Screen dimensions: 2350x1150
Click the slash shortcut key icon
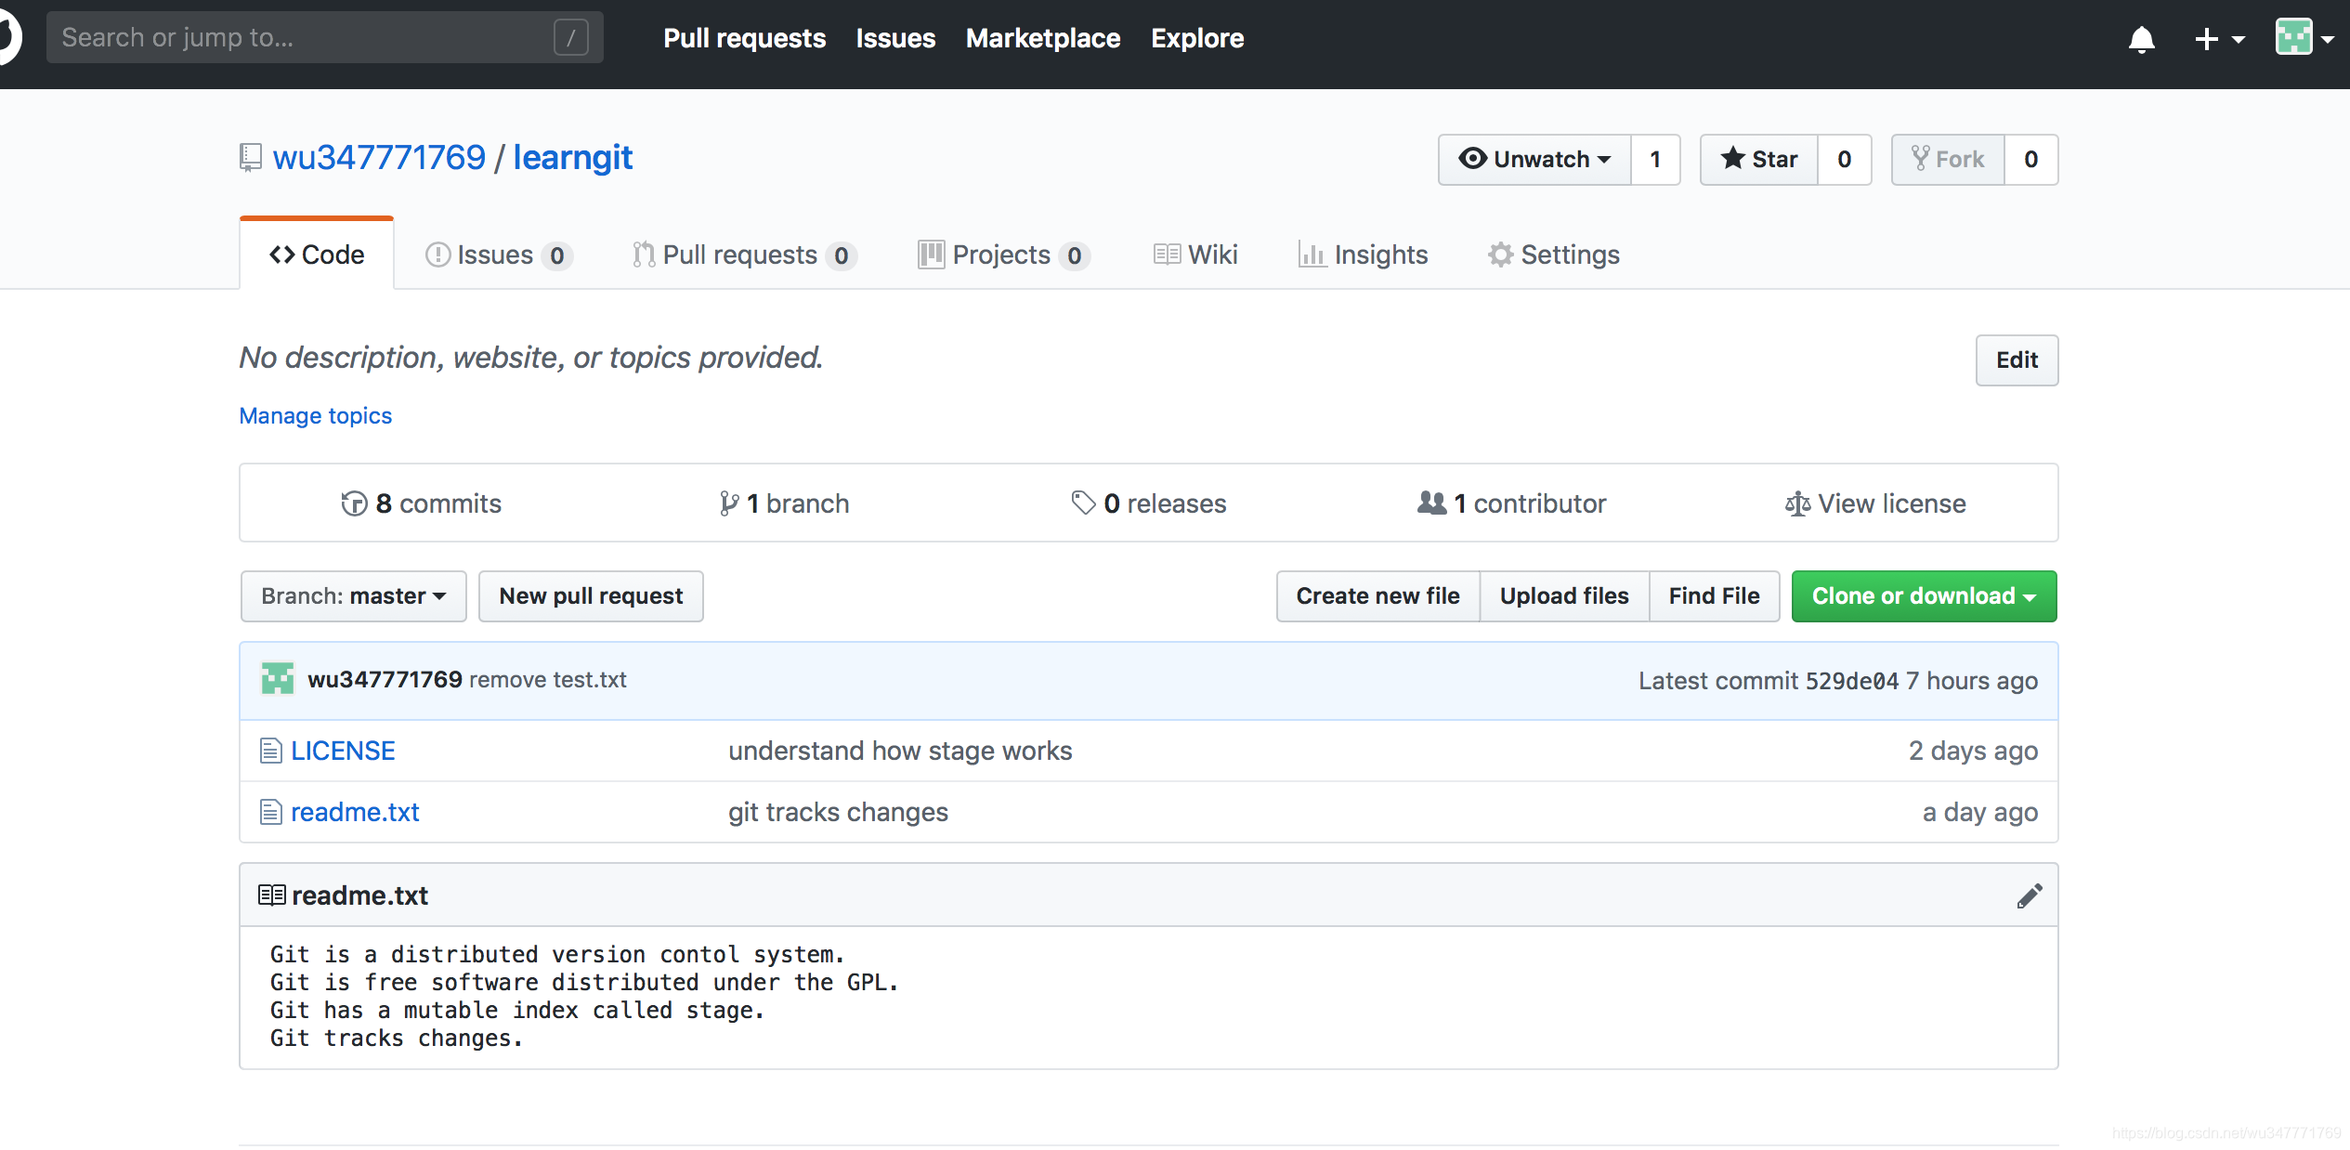[570, 38]
